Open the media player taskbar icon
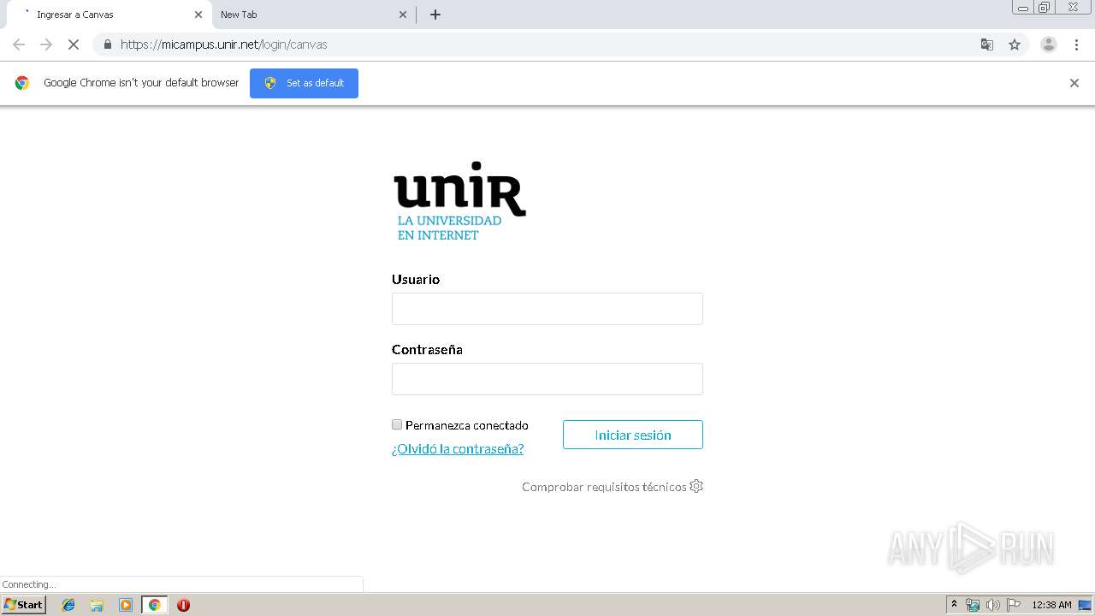 click(126, 605)
